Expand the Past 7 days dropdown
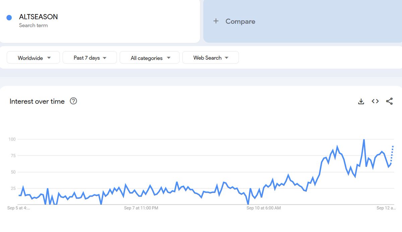The width and height of the screenshot is (402, 232). pos(90,58)
